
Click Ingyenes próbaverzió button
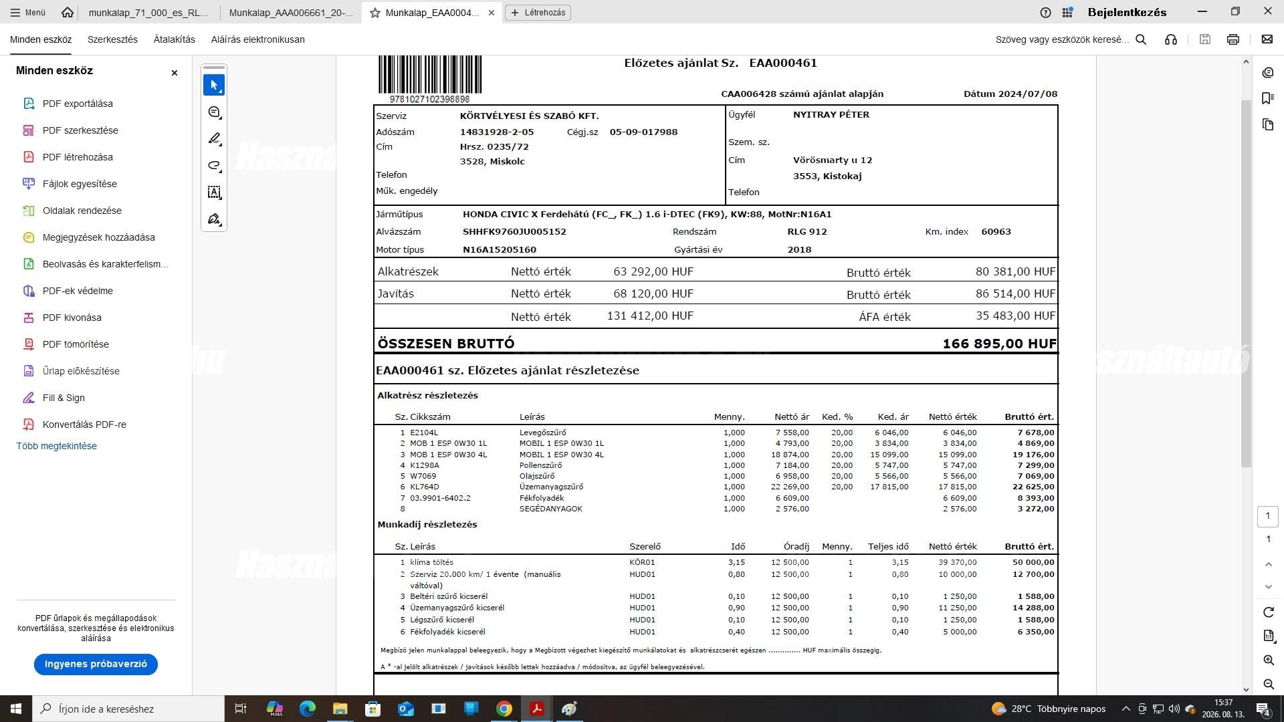point(96,664)
